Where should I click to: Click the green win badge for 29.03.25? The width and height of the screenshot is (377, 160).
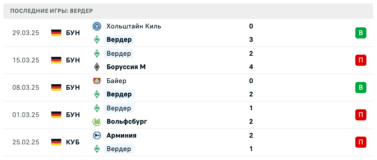tap(361, 33)
